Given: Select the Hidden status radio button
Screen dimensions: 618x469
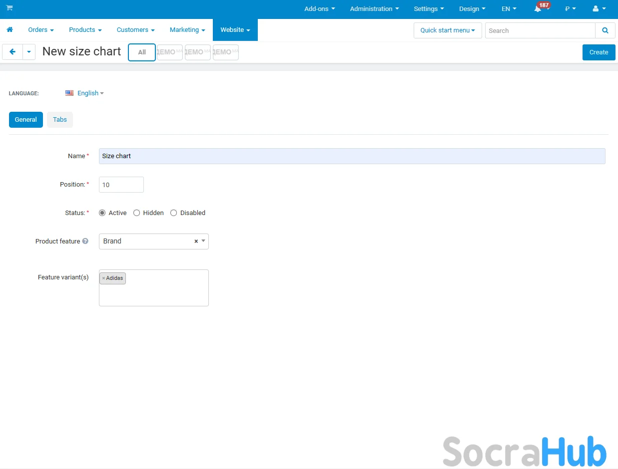Looking at the screenshot, I should tap(137, 213).
